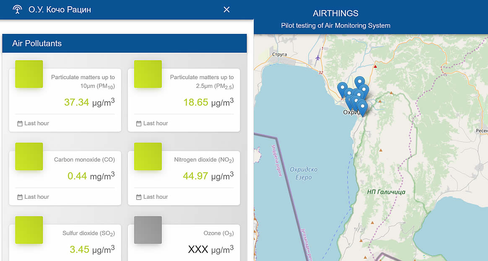Image resolution: width=488 pixels, height=261 pixels.
Task: Click the gray Ozone status swatch
Action: tap(148, 230)
